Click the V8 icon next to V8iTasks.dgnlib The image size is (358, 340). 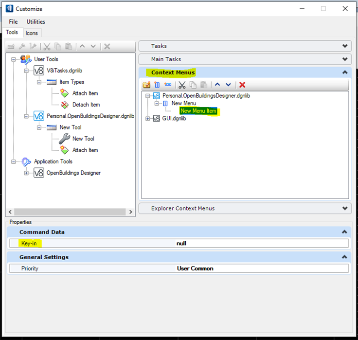coord(39,71)
